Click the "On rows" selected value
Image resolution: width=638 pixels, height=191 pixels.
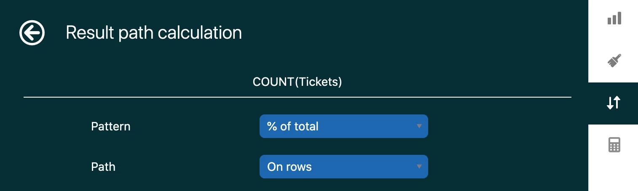[290, 167]
